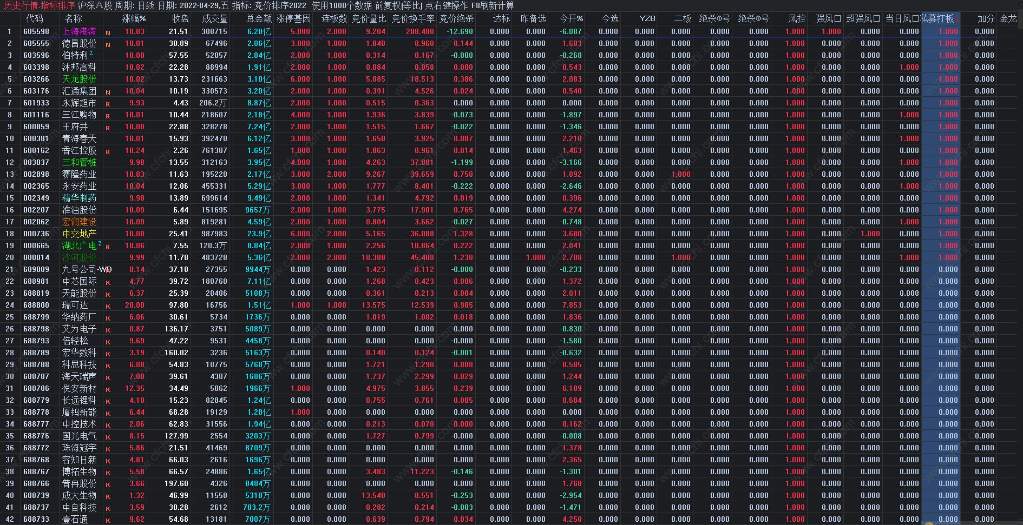Click the 金龙 column header
The height and width of the screenshot is (525, 1023).
1008,18
